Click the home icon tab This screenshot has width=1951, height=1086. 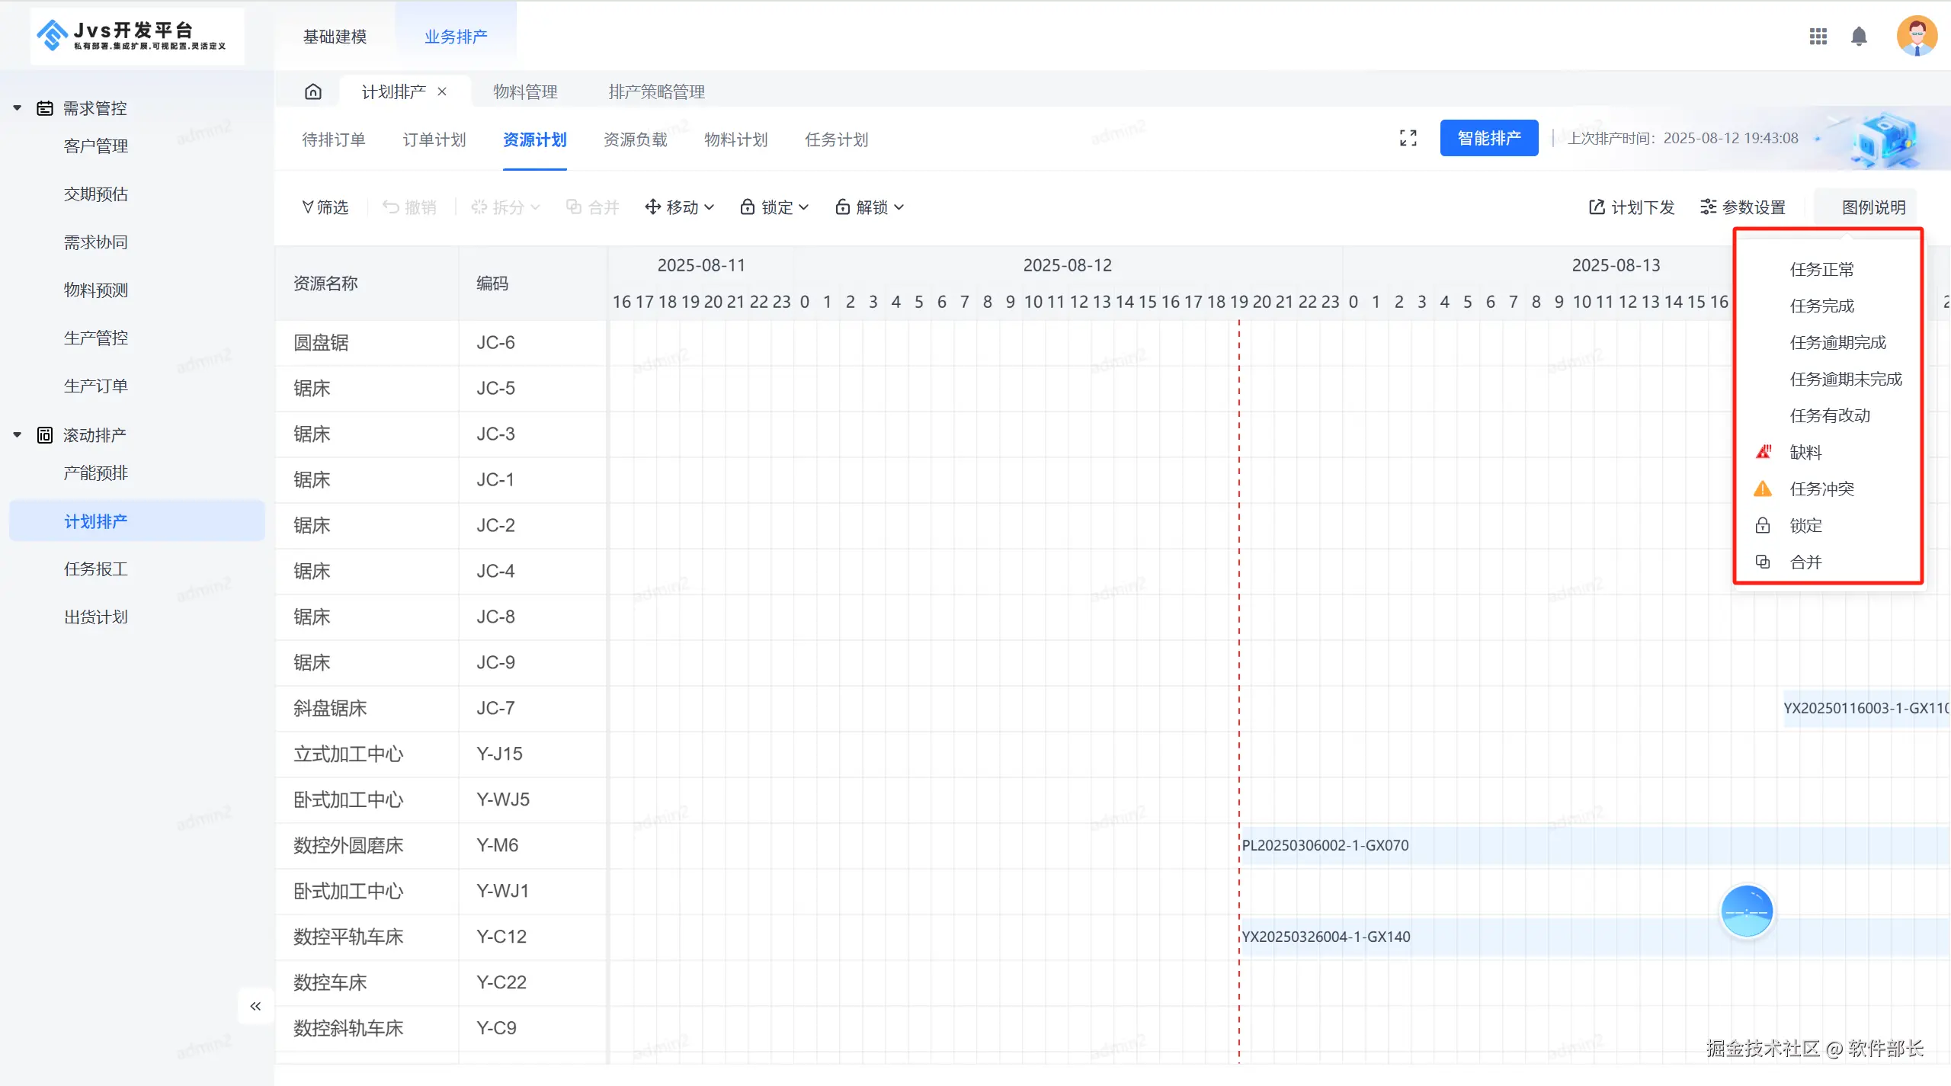point(312,92)
